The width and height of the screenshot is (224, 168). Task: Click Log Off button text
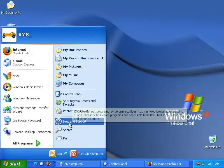(x=62, y=154)
